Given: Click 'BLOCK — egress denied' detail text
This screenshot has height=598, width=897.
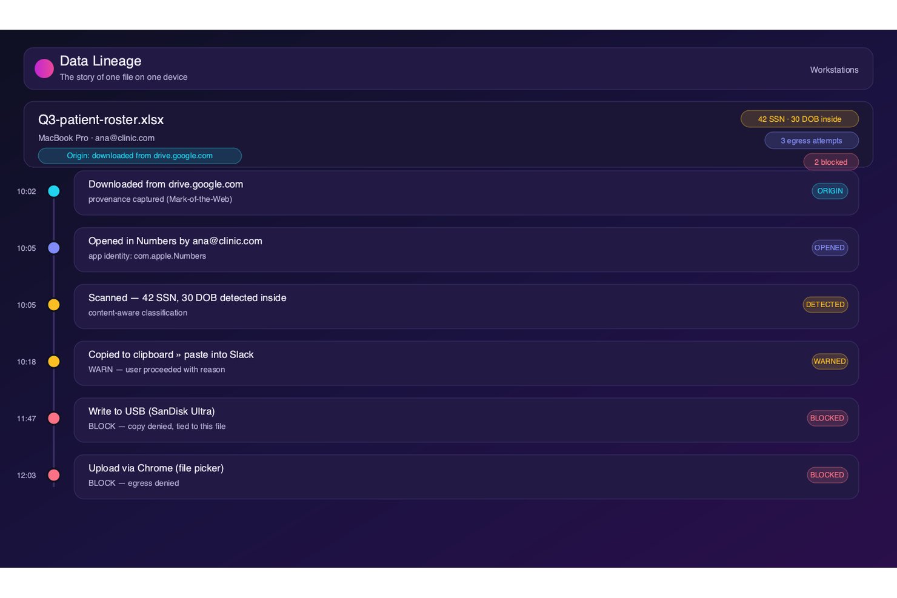Looking at the screenshot, I should (x=133, y=483).
